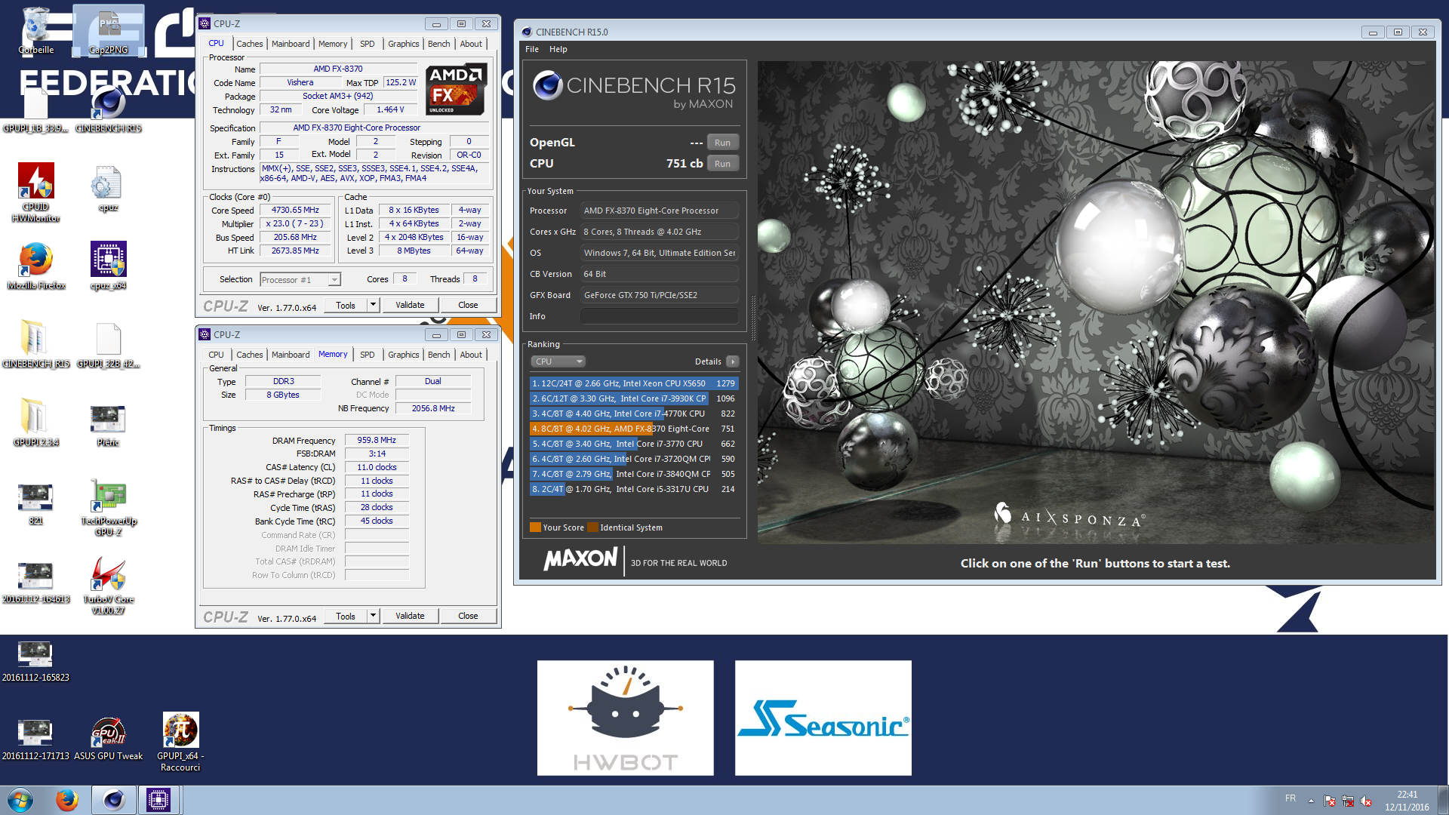Run the OpenGL benchmark test

[x=722, y=143]
